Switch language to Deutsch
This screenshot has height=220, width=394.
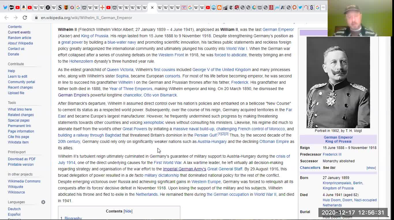14,209
